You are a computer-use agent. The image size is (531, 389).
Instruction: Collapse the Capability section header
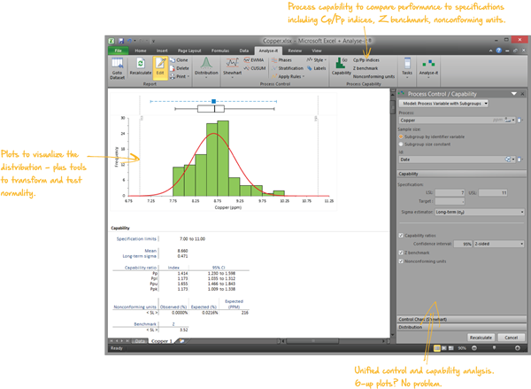click(x=461, y=174)
